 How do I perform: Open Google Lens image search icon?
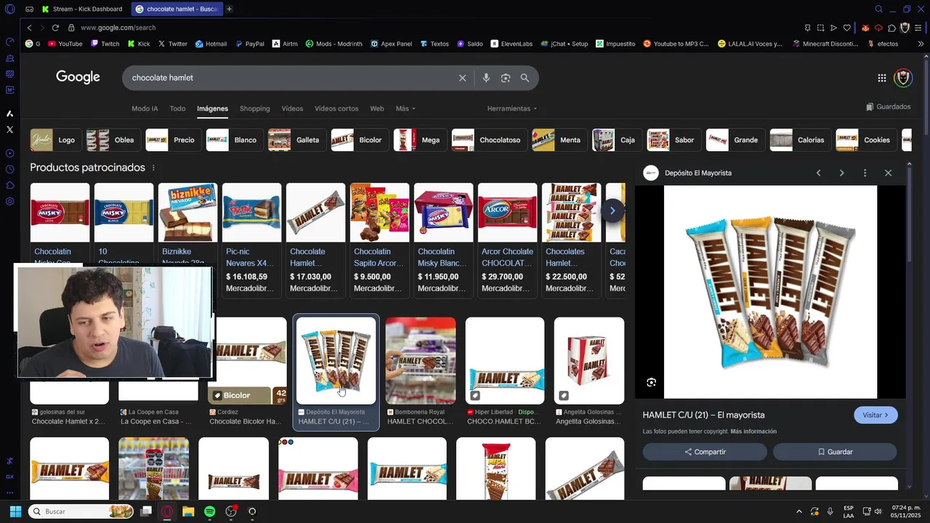coord(506,78)
